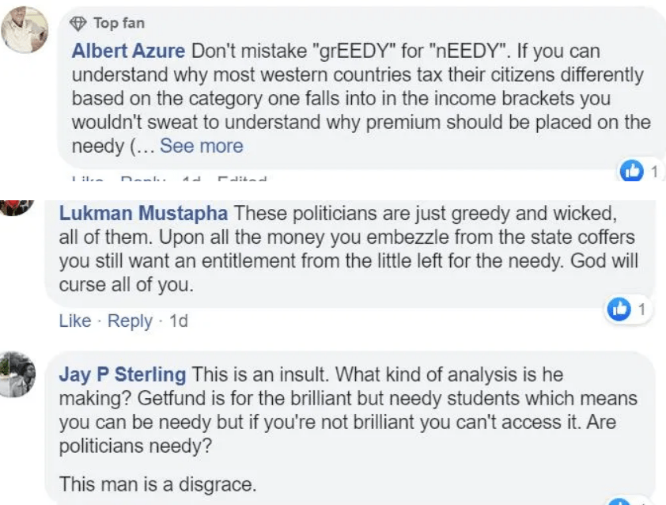Screen dimensions: 666x505
Task: Click the Top fan label text
Action: [x=119, y=23]
